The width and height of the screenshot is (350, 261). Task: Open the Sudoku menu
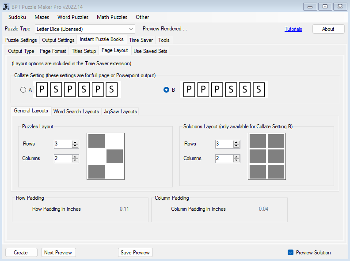tap(17, 17)
